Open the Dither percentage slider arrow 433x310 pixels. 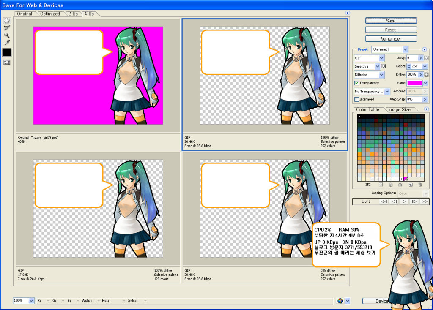(x=420, y=74)
